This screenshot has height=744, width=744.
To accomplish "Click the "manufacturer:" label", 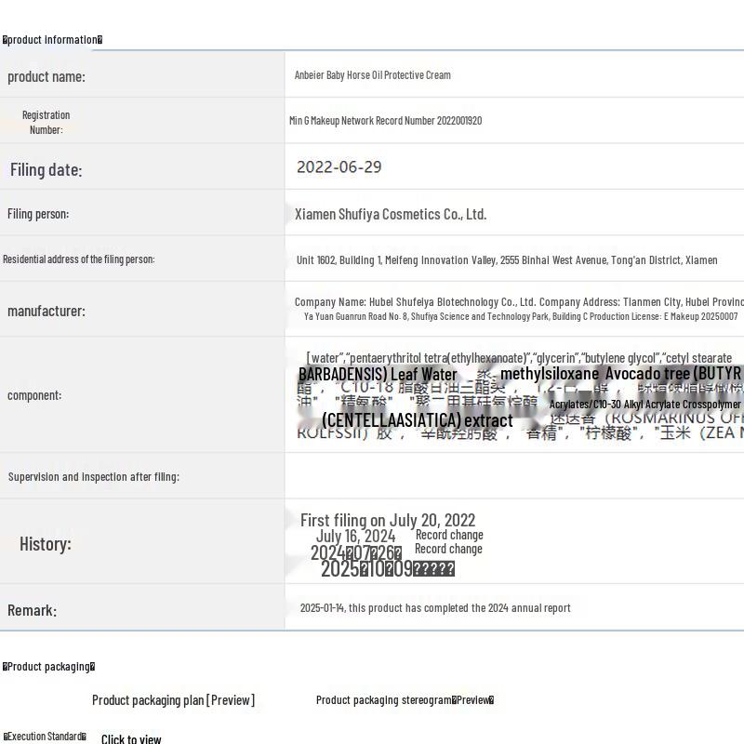I will [x=46, y=311].
